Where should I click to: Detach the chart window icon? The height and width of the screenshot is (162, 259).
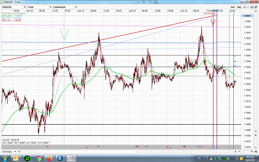pyautogui.click(x=256, y=7)
